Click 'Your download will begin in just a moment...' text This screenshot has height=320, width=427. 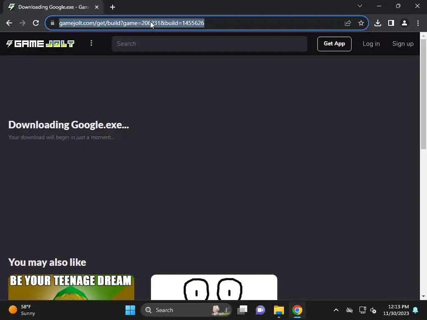pos(61,137)
